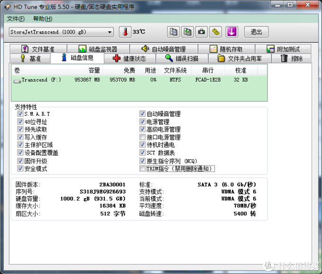Click the 5400 转 rotation speed value
The width and height of the screenshot is (322, 274).
pos(245,214)
